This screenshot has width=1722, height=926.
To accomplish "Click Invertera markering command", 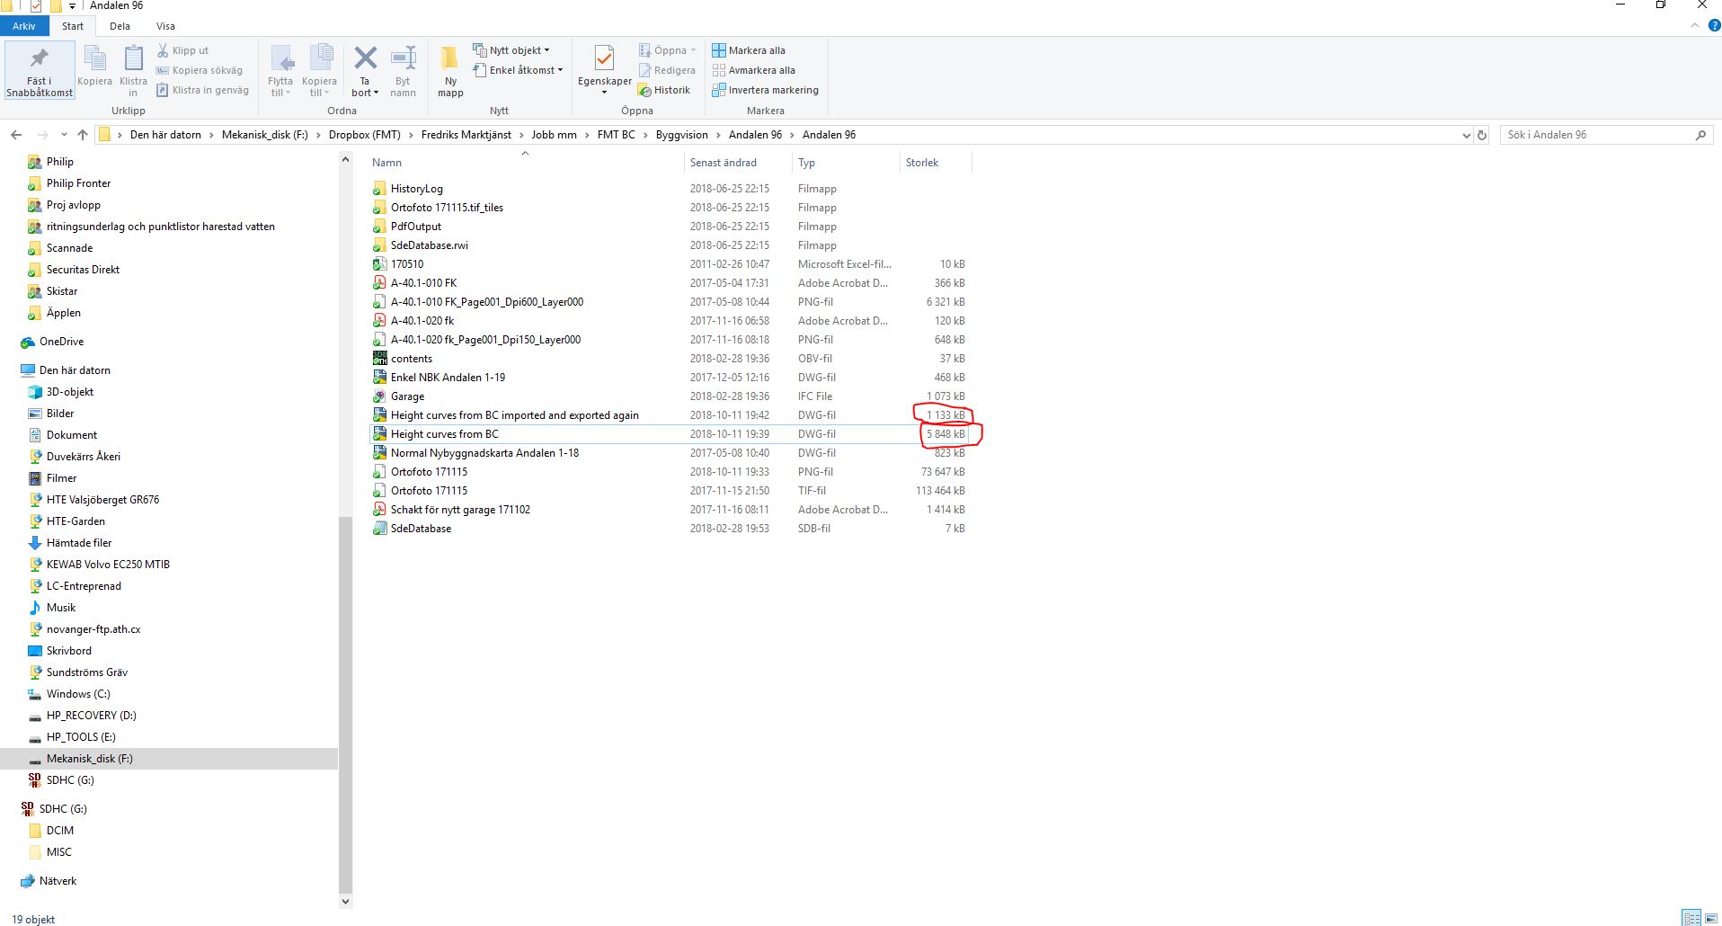I will [x=765, y=90].
